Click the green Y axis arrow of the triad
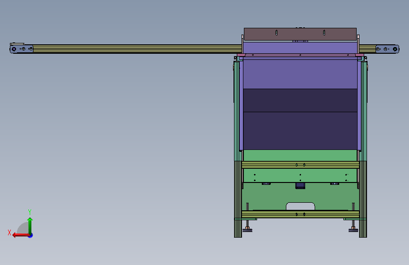This screenshot has height=265, width=409. pos(30,225)
